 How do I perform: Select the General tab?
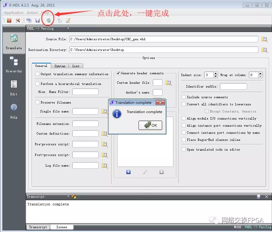tap(41, 66)
